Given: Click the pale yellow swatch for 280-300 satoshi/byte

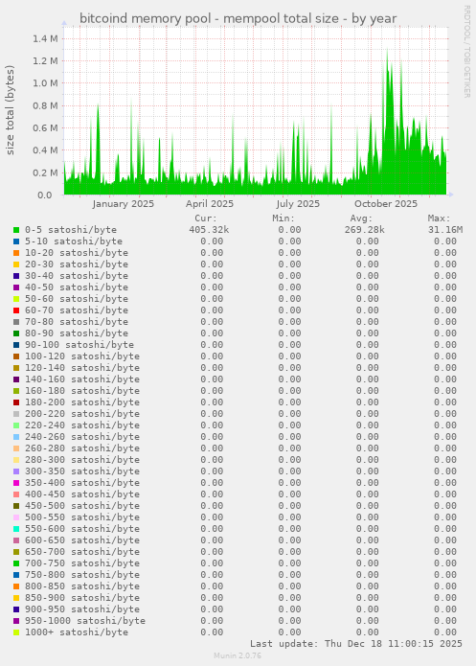Looking at the screenshot, I should pos(16,460).
